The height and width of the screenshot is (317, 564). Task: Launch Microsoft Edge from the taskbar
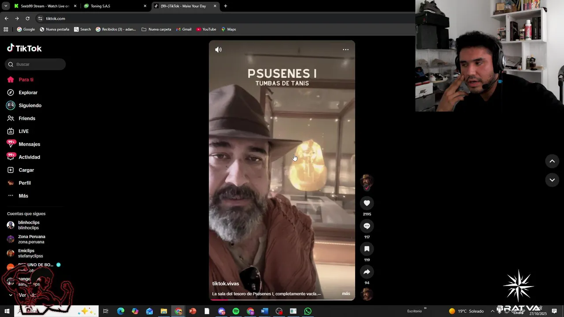tap(120, 311)
